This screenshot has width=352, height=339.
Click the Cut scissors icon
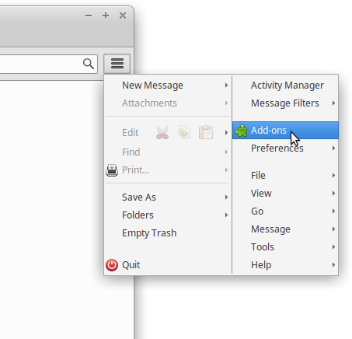point(162,133)
